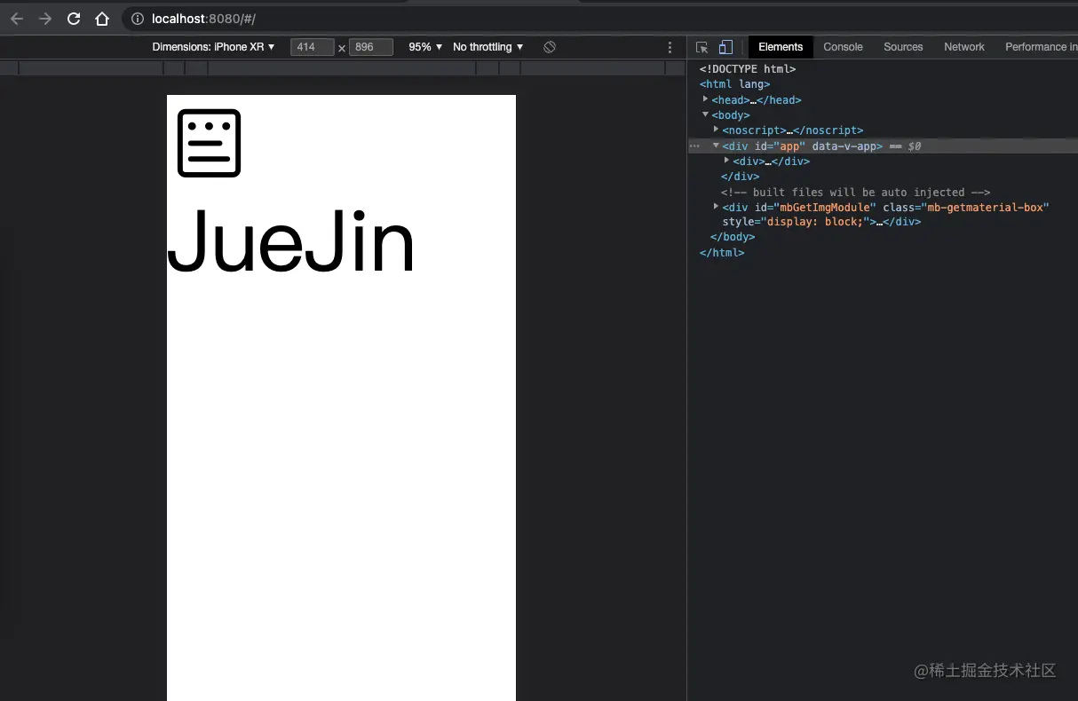Select the <html lang> line

[x=735, y=84]
